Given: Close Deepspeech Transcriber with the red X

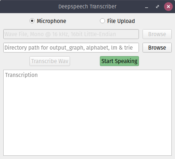Looking at the screenshot, I should click(x=168, y=7).
